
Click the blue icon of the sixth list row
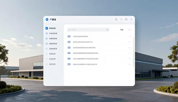(69, 64)
